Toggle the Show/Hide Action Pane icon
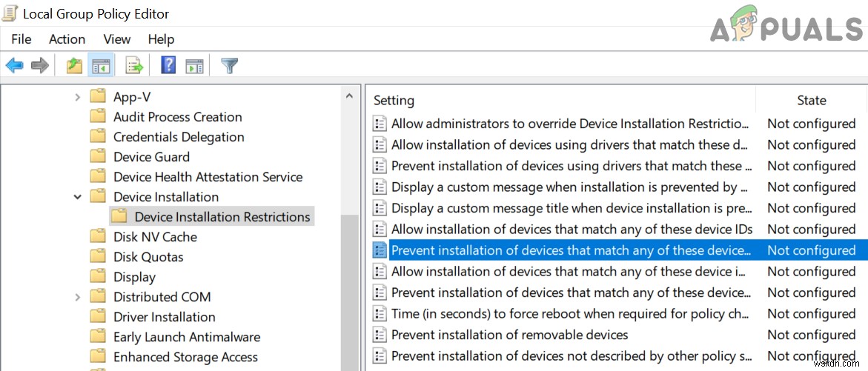This screenshot has width=868, height=371. [x=194, y=66]
